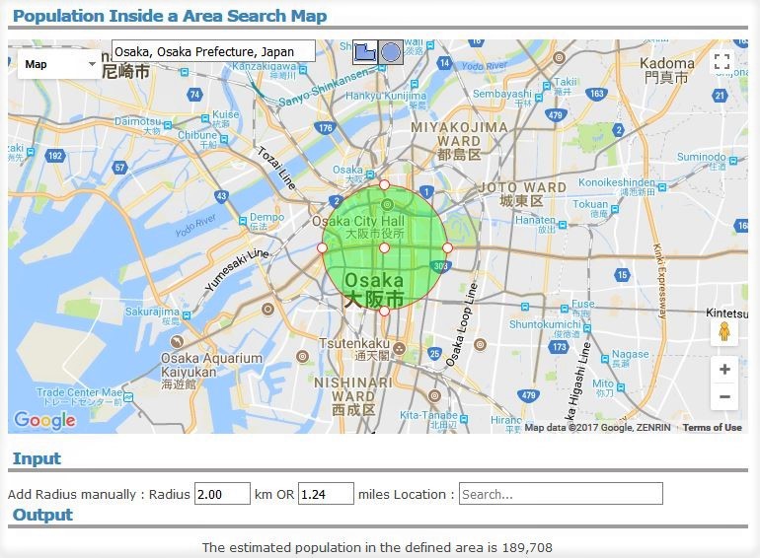
Task: Click the Chibune station icon
Action: tap(224, 139)
